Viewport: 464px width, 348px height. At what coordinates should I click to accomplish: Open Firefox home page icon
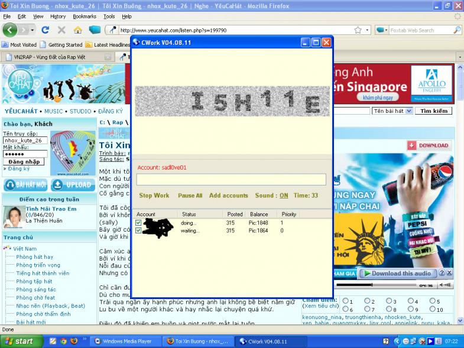pos(77,30)
